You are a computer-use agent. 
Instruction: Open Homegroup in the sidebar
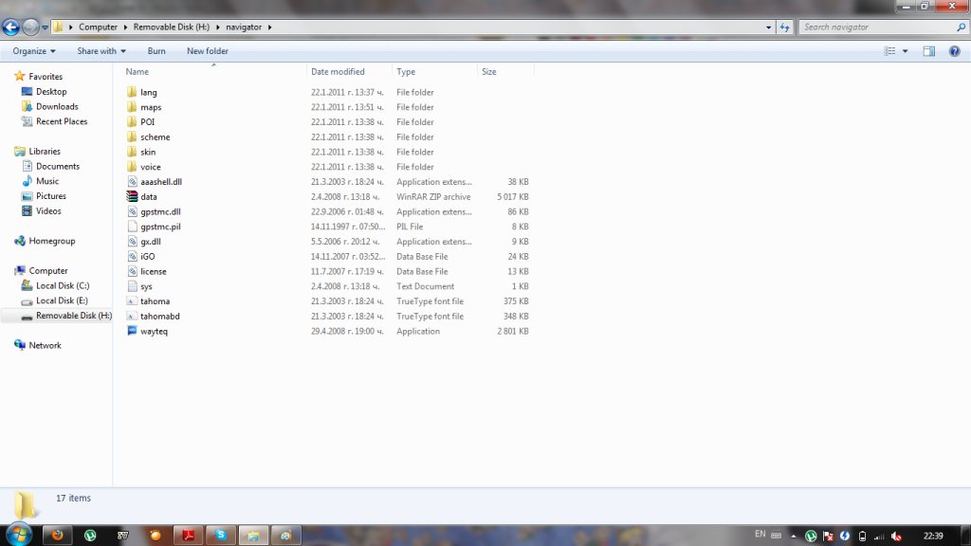[51, 241]
